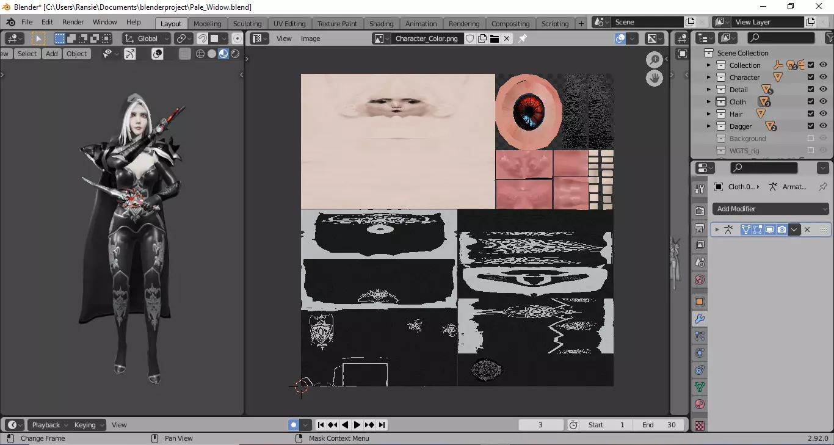Open Particles properties tab

(700, 336)
